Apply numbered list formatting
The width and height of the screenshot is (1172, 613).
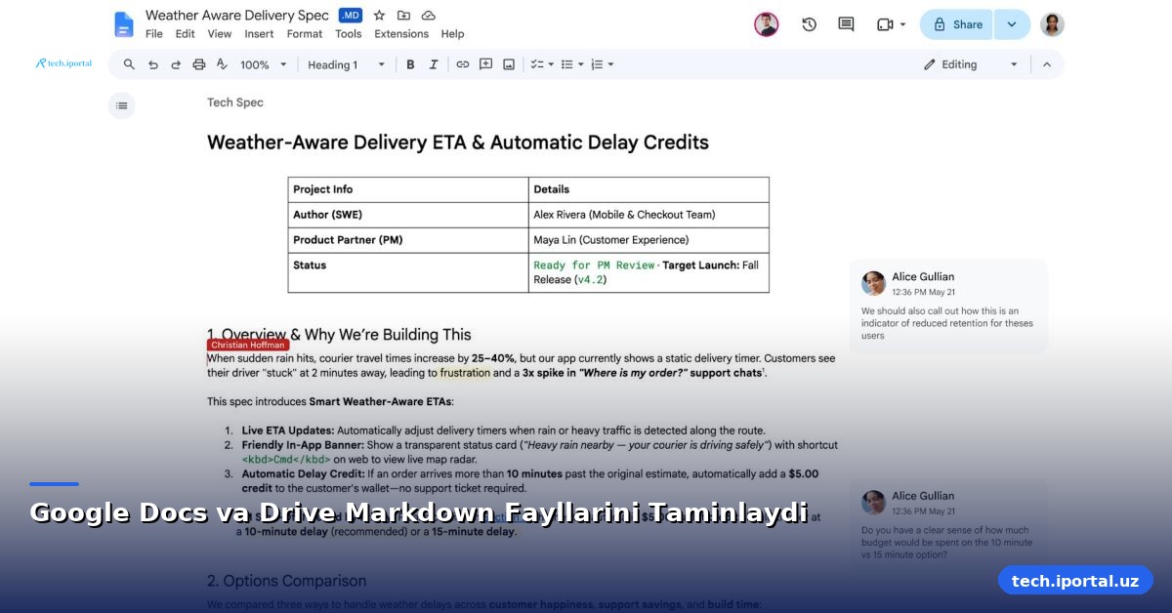point(597,64)
